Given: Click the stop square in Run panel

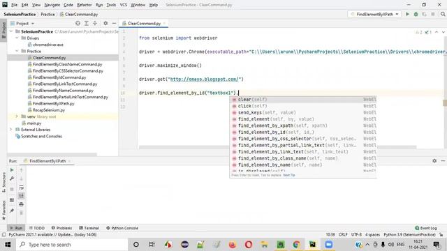Looking at the screenshot, I should click(x=12, y=189).
